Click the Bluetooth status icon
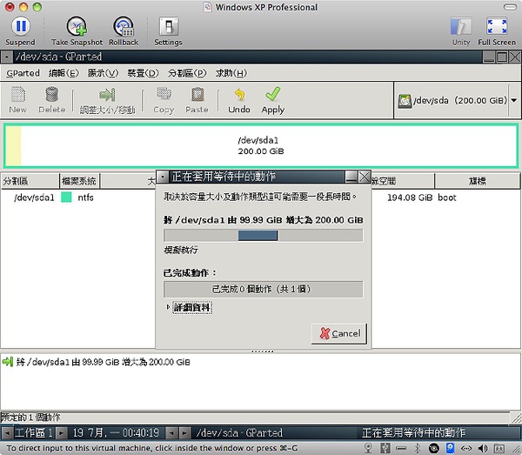 (418, 448)
